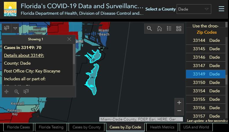
Task: Reset map to home extent
Action: tap(159, 29)
